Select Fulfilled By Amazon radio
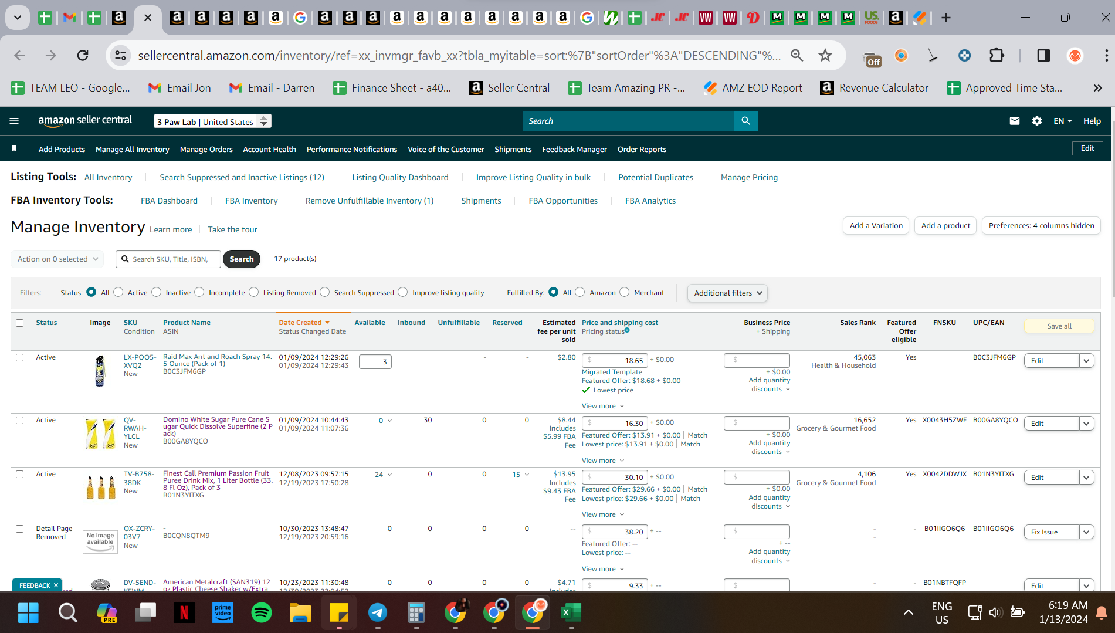1115x633 pixels. (x=580, y=292)
